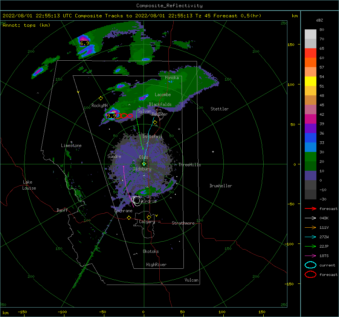Click the Vulcan label

pyautogui.click(x=191, y=280)
